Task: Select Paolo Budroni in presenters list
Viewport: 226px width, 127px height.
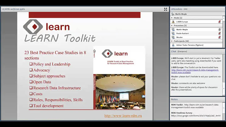Action: point(182,33)
